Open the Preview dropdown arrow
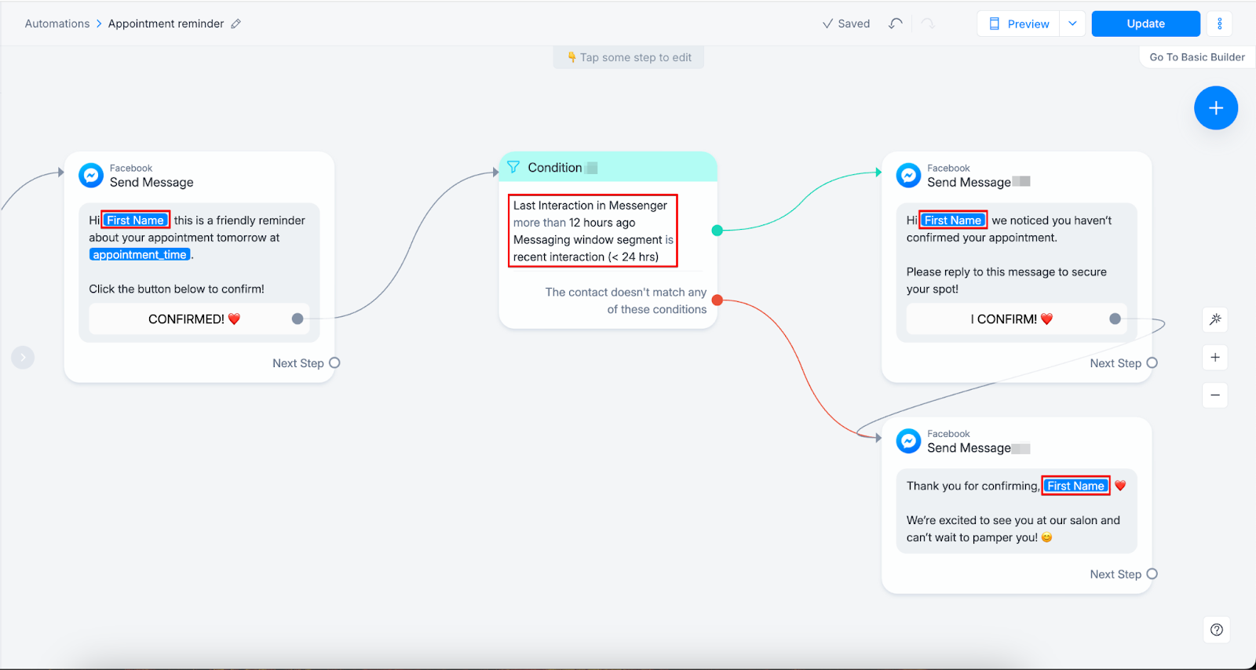 pos(1072,24)
